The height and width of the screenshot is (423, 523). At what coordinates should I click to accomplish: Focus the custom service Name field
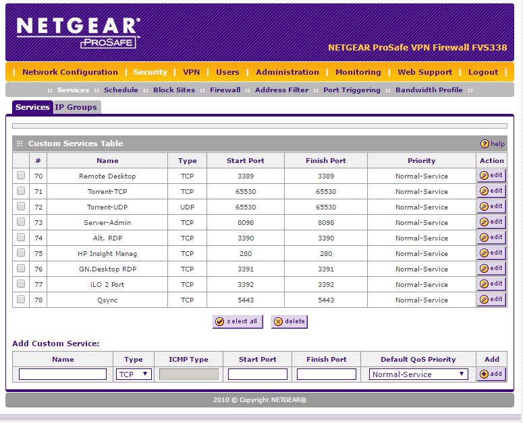pyautogui.click(x=63, y=375)
